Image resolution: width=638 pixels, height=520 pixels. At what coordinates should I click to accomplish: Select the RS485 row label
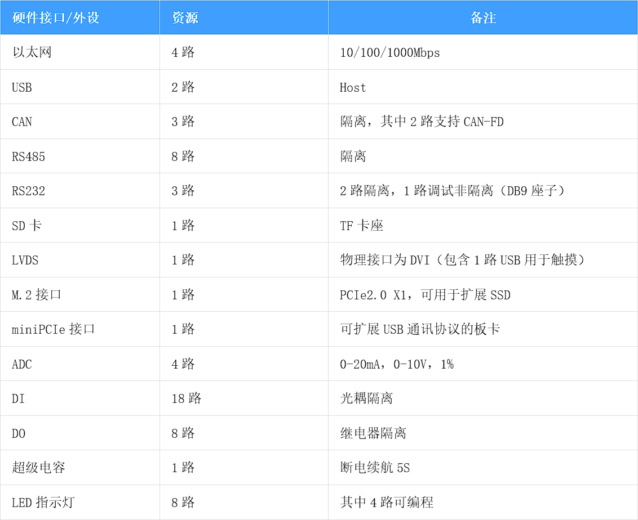[x=28, y=156]
